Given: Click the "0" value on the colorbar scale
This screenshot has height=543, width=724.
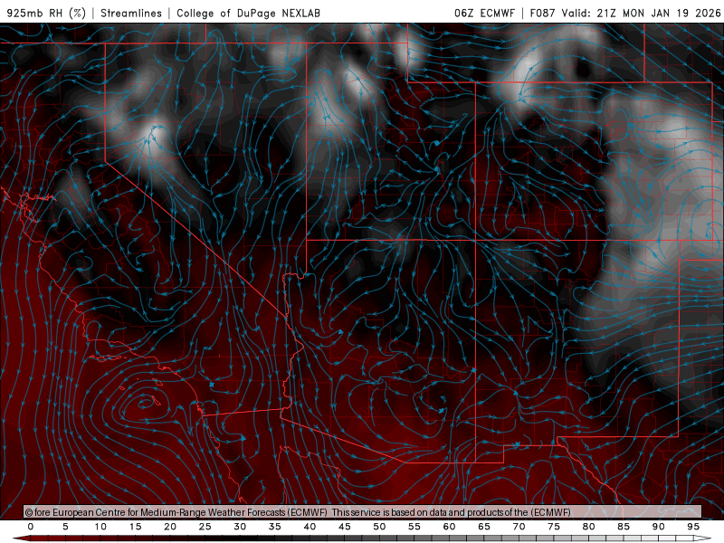Looking at the screenshot, I should pos(31,527).
